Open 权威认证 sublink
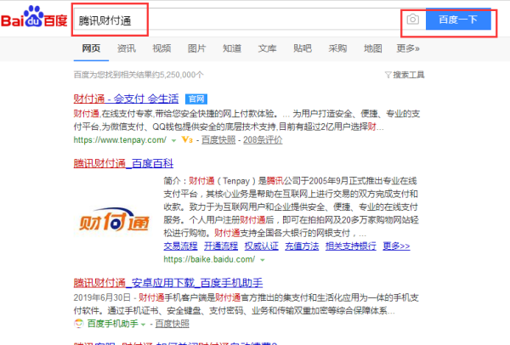This screenshot has width=510, height=345. (262, 246)
